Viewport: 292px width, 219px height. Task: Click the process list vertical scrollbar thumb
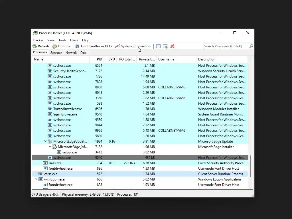click(x=251, y=166)
